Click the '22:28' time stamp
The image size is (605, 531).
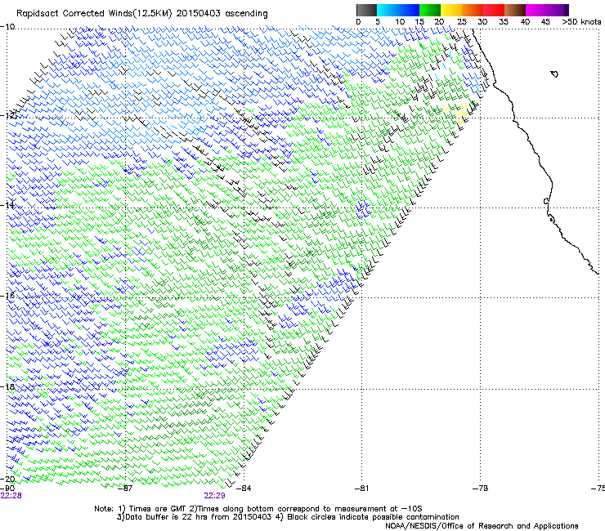click(11, 496)
